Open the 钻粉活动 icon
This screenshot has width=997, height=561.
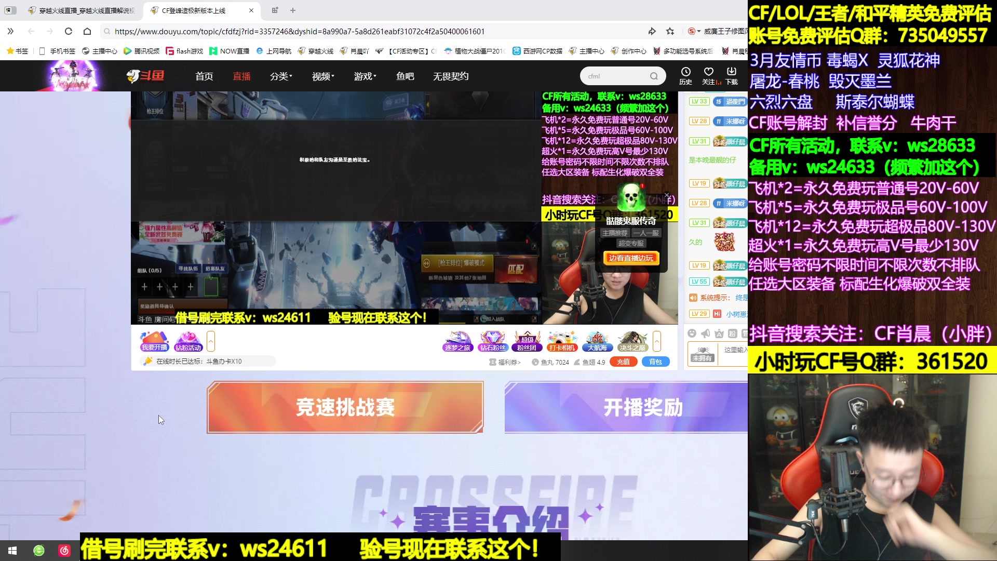(188, 341)
